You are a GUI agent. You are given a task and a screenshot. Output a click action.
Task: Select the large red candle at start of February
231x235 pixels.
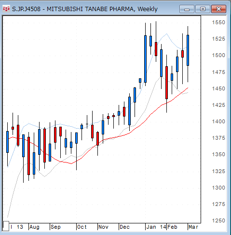click(x=166, y=83)
